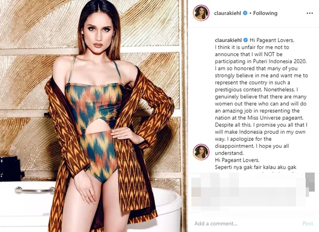Click the claurakiehl username starting the caption

(228, 40)
